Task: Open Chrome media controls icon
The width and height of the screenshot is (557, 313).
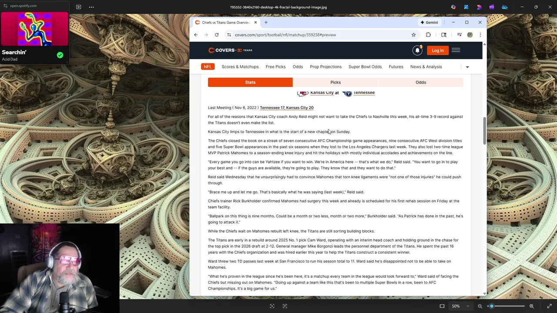Action: 459,35
